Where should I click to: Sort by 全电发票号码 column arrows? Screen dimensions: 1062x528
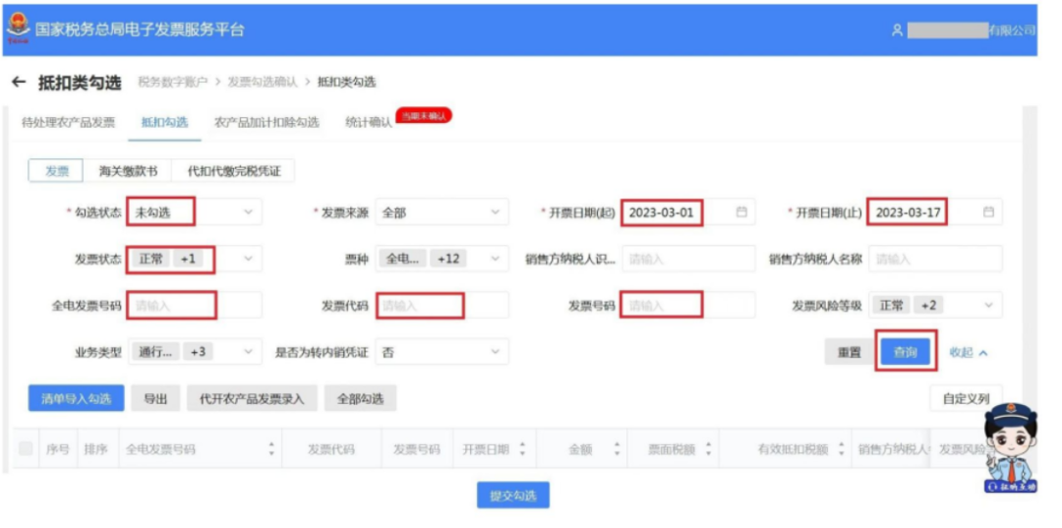[271, 449]
